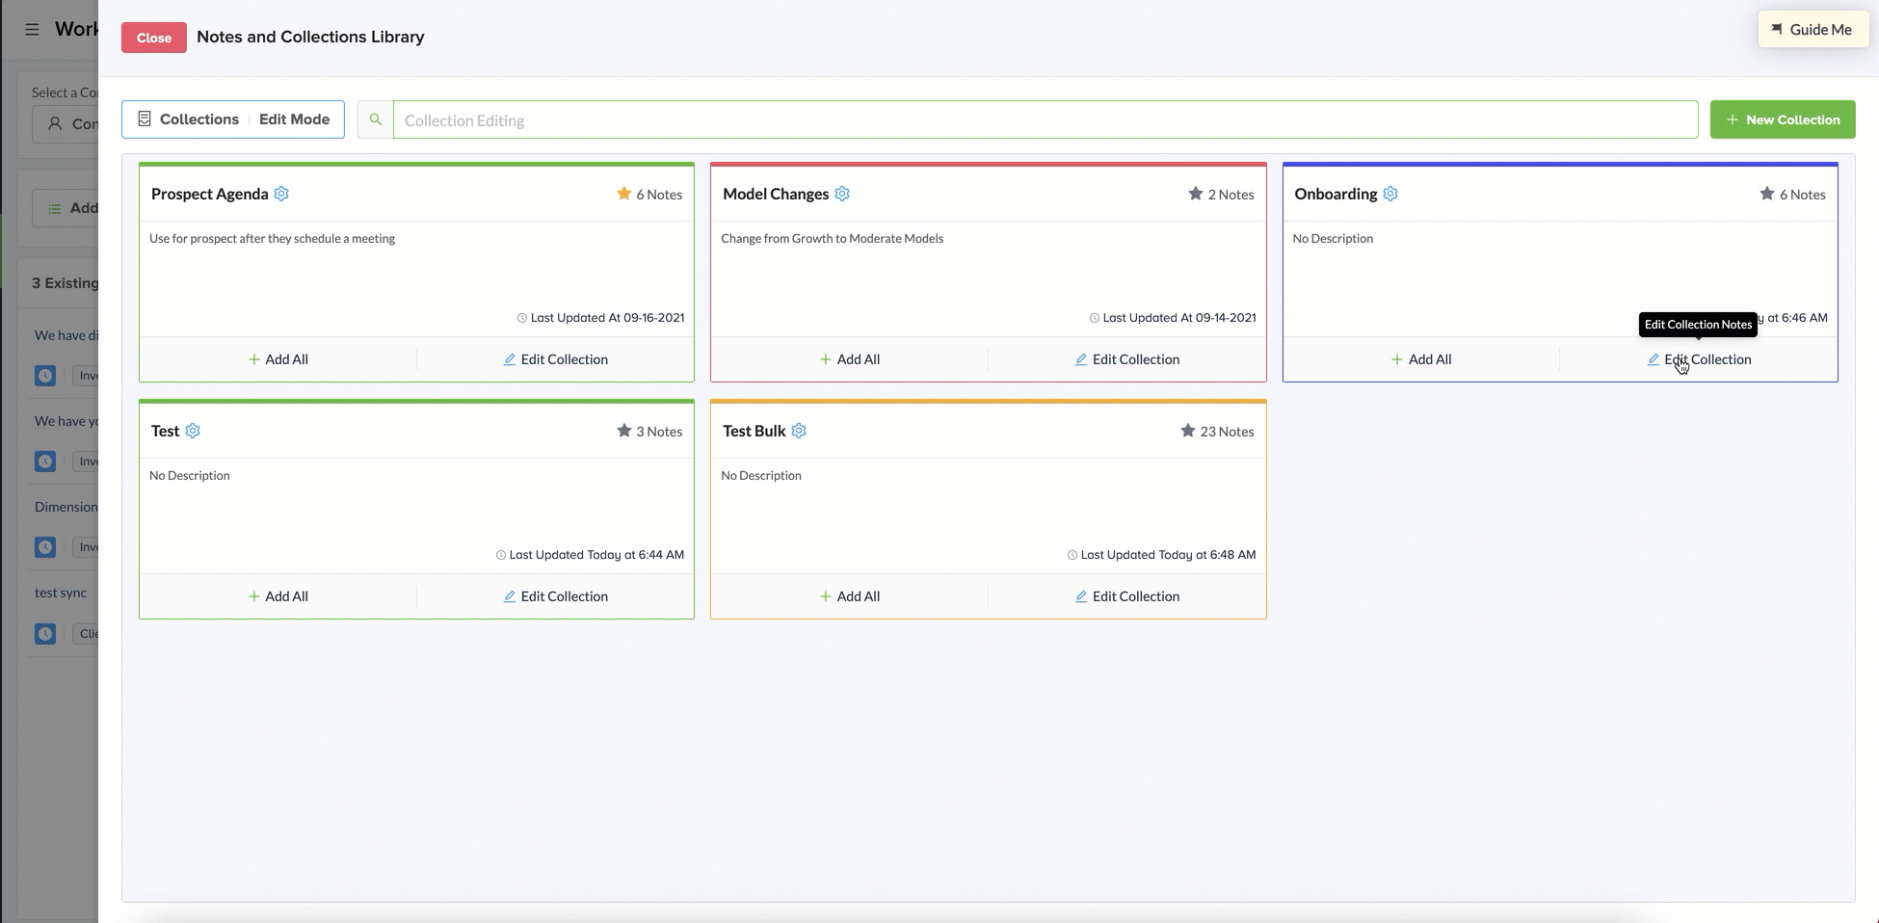
Task: Add All notes from Onboarding
Action: coord(1421,359)
